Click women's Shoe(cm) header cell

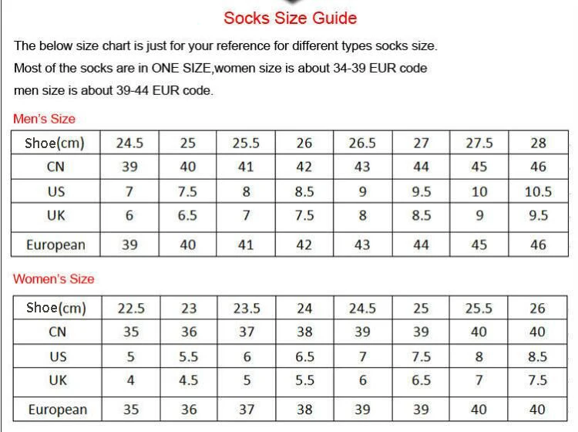pos(57,308)
